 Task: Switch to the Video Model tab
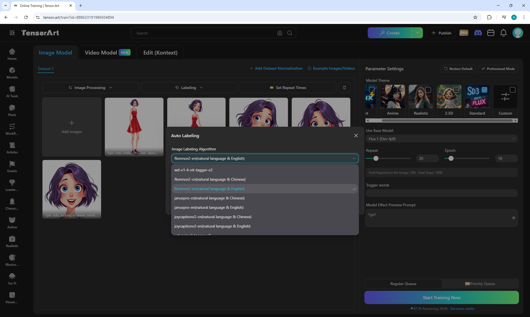click(107, 53)
